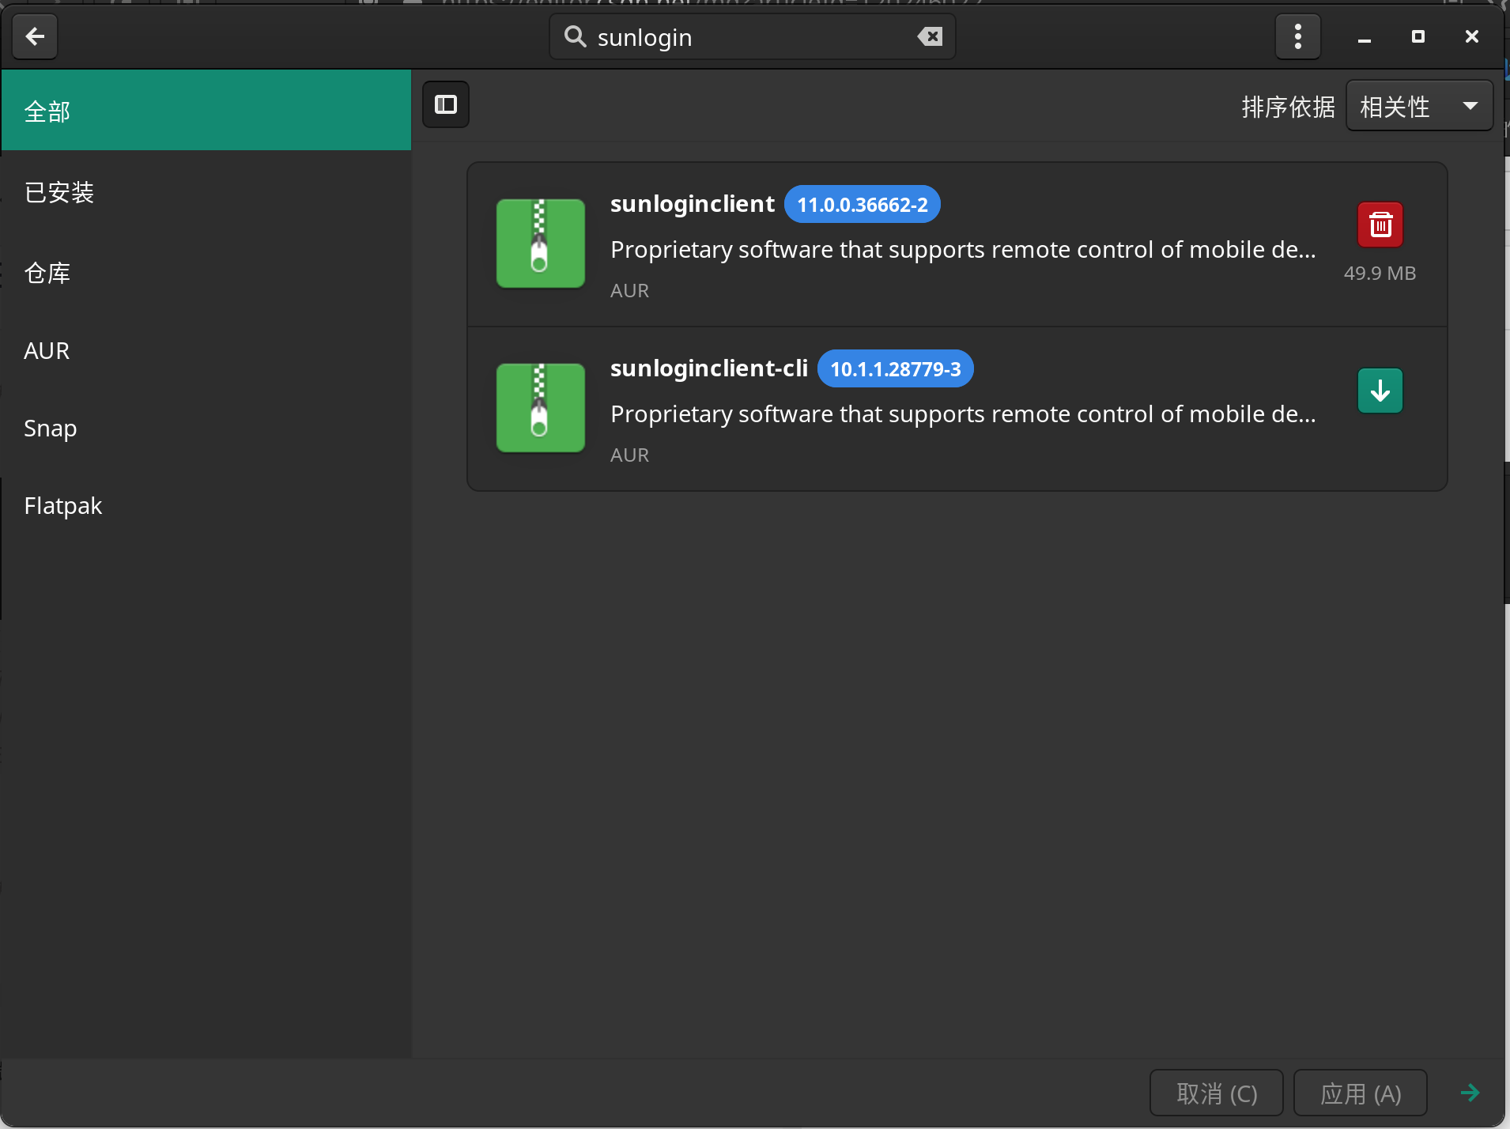Viewport: 1510px width, 1129px height.
Task: Close the package manager window
Action: [x=1472, y=36]
